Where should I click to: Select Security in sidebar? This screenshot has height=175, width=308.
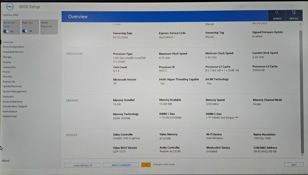pos(7,76)
